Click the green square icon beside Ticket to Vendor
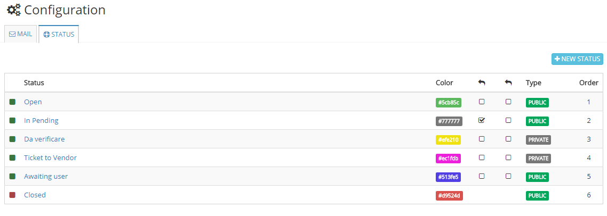 (12, 157)
